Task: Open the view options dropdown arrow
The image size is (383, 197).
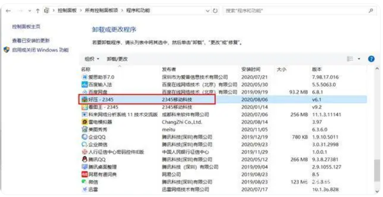Action: (359, 59)
